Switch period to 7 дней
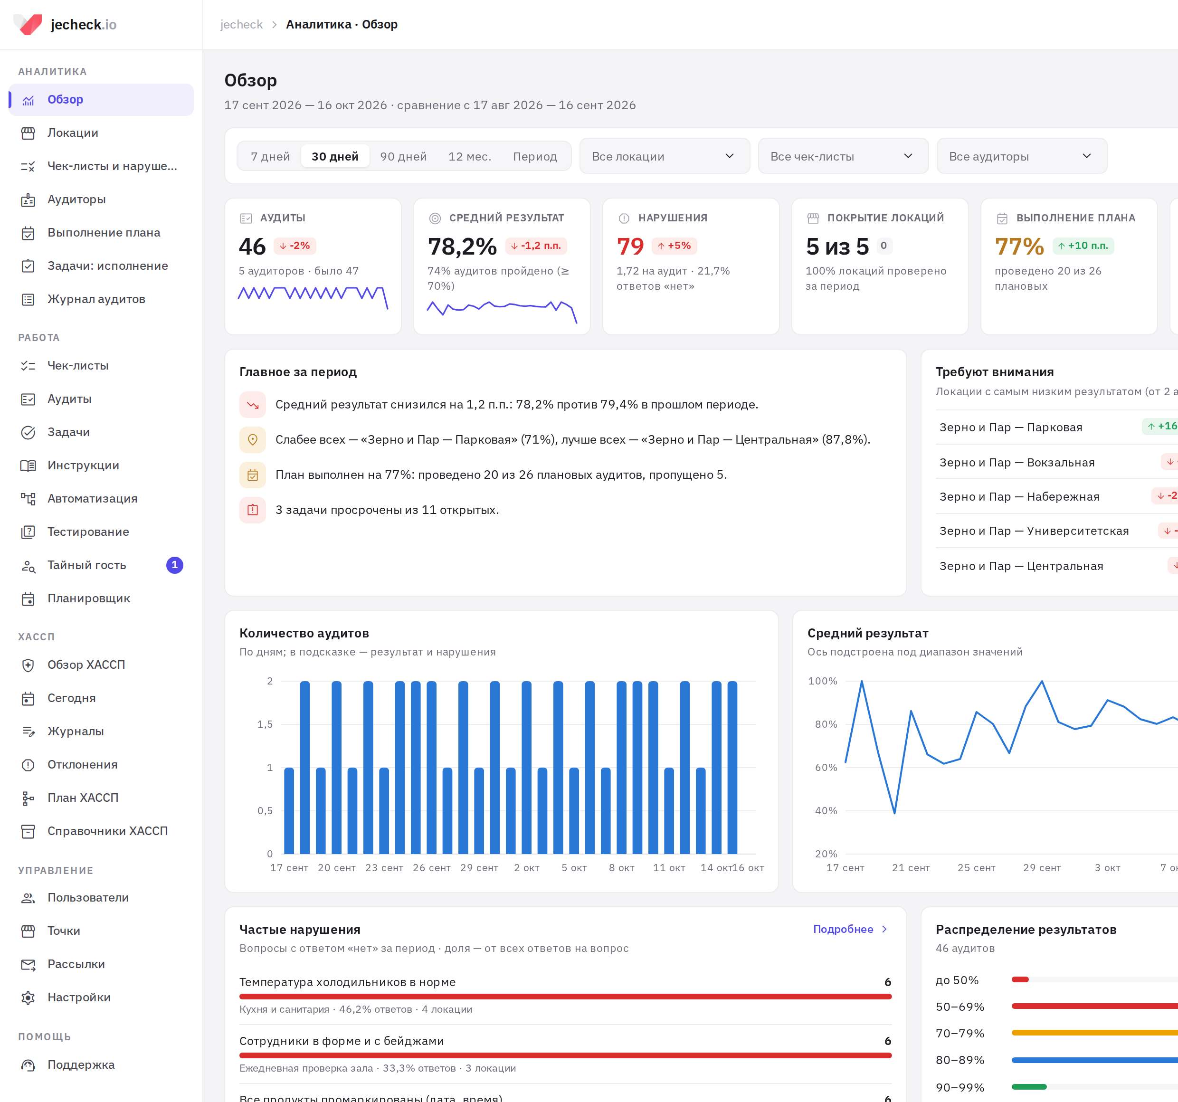The height and width of the screenshot is (1102, 1178). pyautogui.click(x=270, y=156)
